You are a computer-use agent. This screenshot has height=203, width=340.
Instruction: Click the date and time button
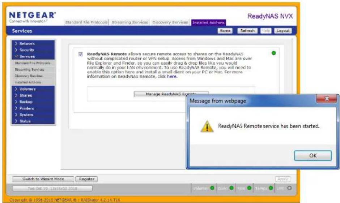(x=52, y=188)
